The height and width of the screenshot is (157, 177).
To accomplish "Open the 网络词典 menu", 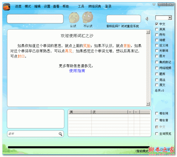I will coord(95,6).
